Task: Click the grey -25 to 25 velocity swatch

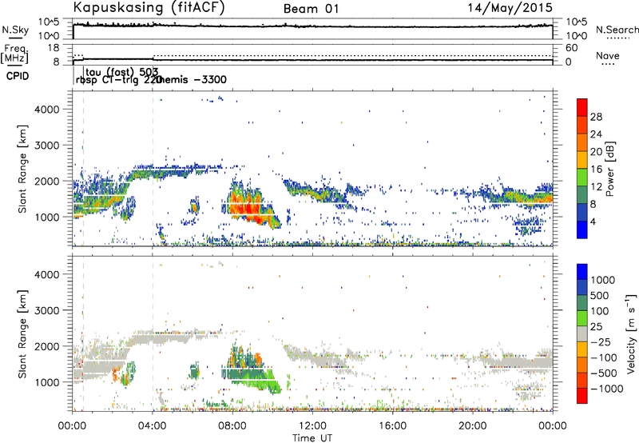Action: 582,334
